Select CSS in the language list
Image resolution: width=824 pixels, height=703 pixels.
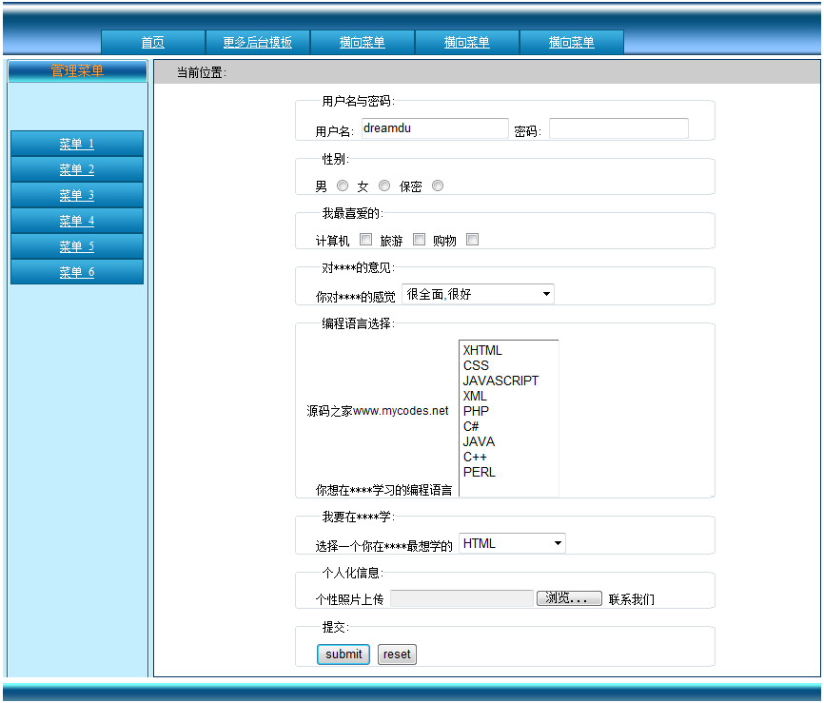pyautogui.click(x=508, y=365)
